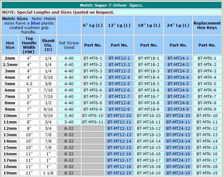The height and width of the screenshot is (177, 224).
Task: Click part number BT-MT12-6
Action: click(x=119, y=90)
